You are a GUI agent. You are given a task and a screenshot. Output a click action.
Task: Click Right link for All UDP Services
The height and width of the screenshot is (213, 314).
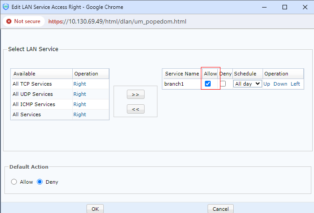click(80, 94)
